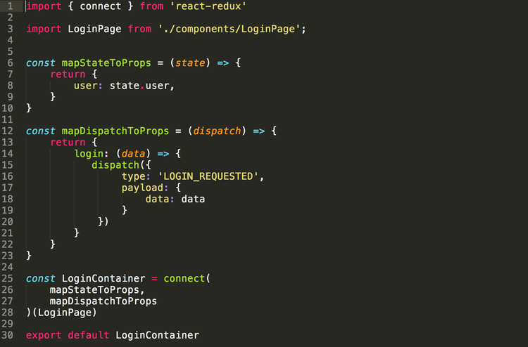Click mapDispatchToProps declaration on line 12
This screenshot has height=347, width=528.
tap(115, 131)
